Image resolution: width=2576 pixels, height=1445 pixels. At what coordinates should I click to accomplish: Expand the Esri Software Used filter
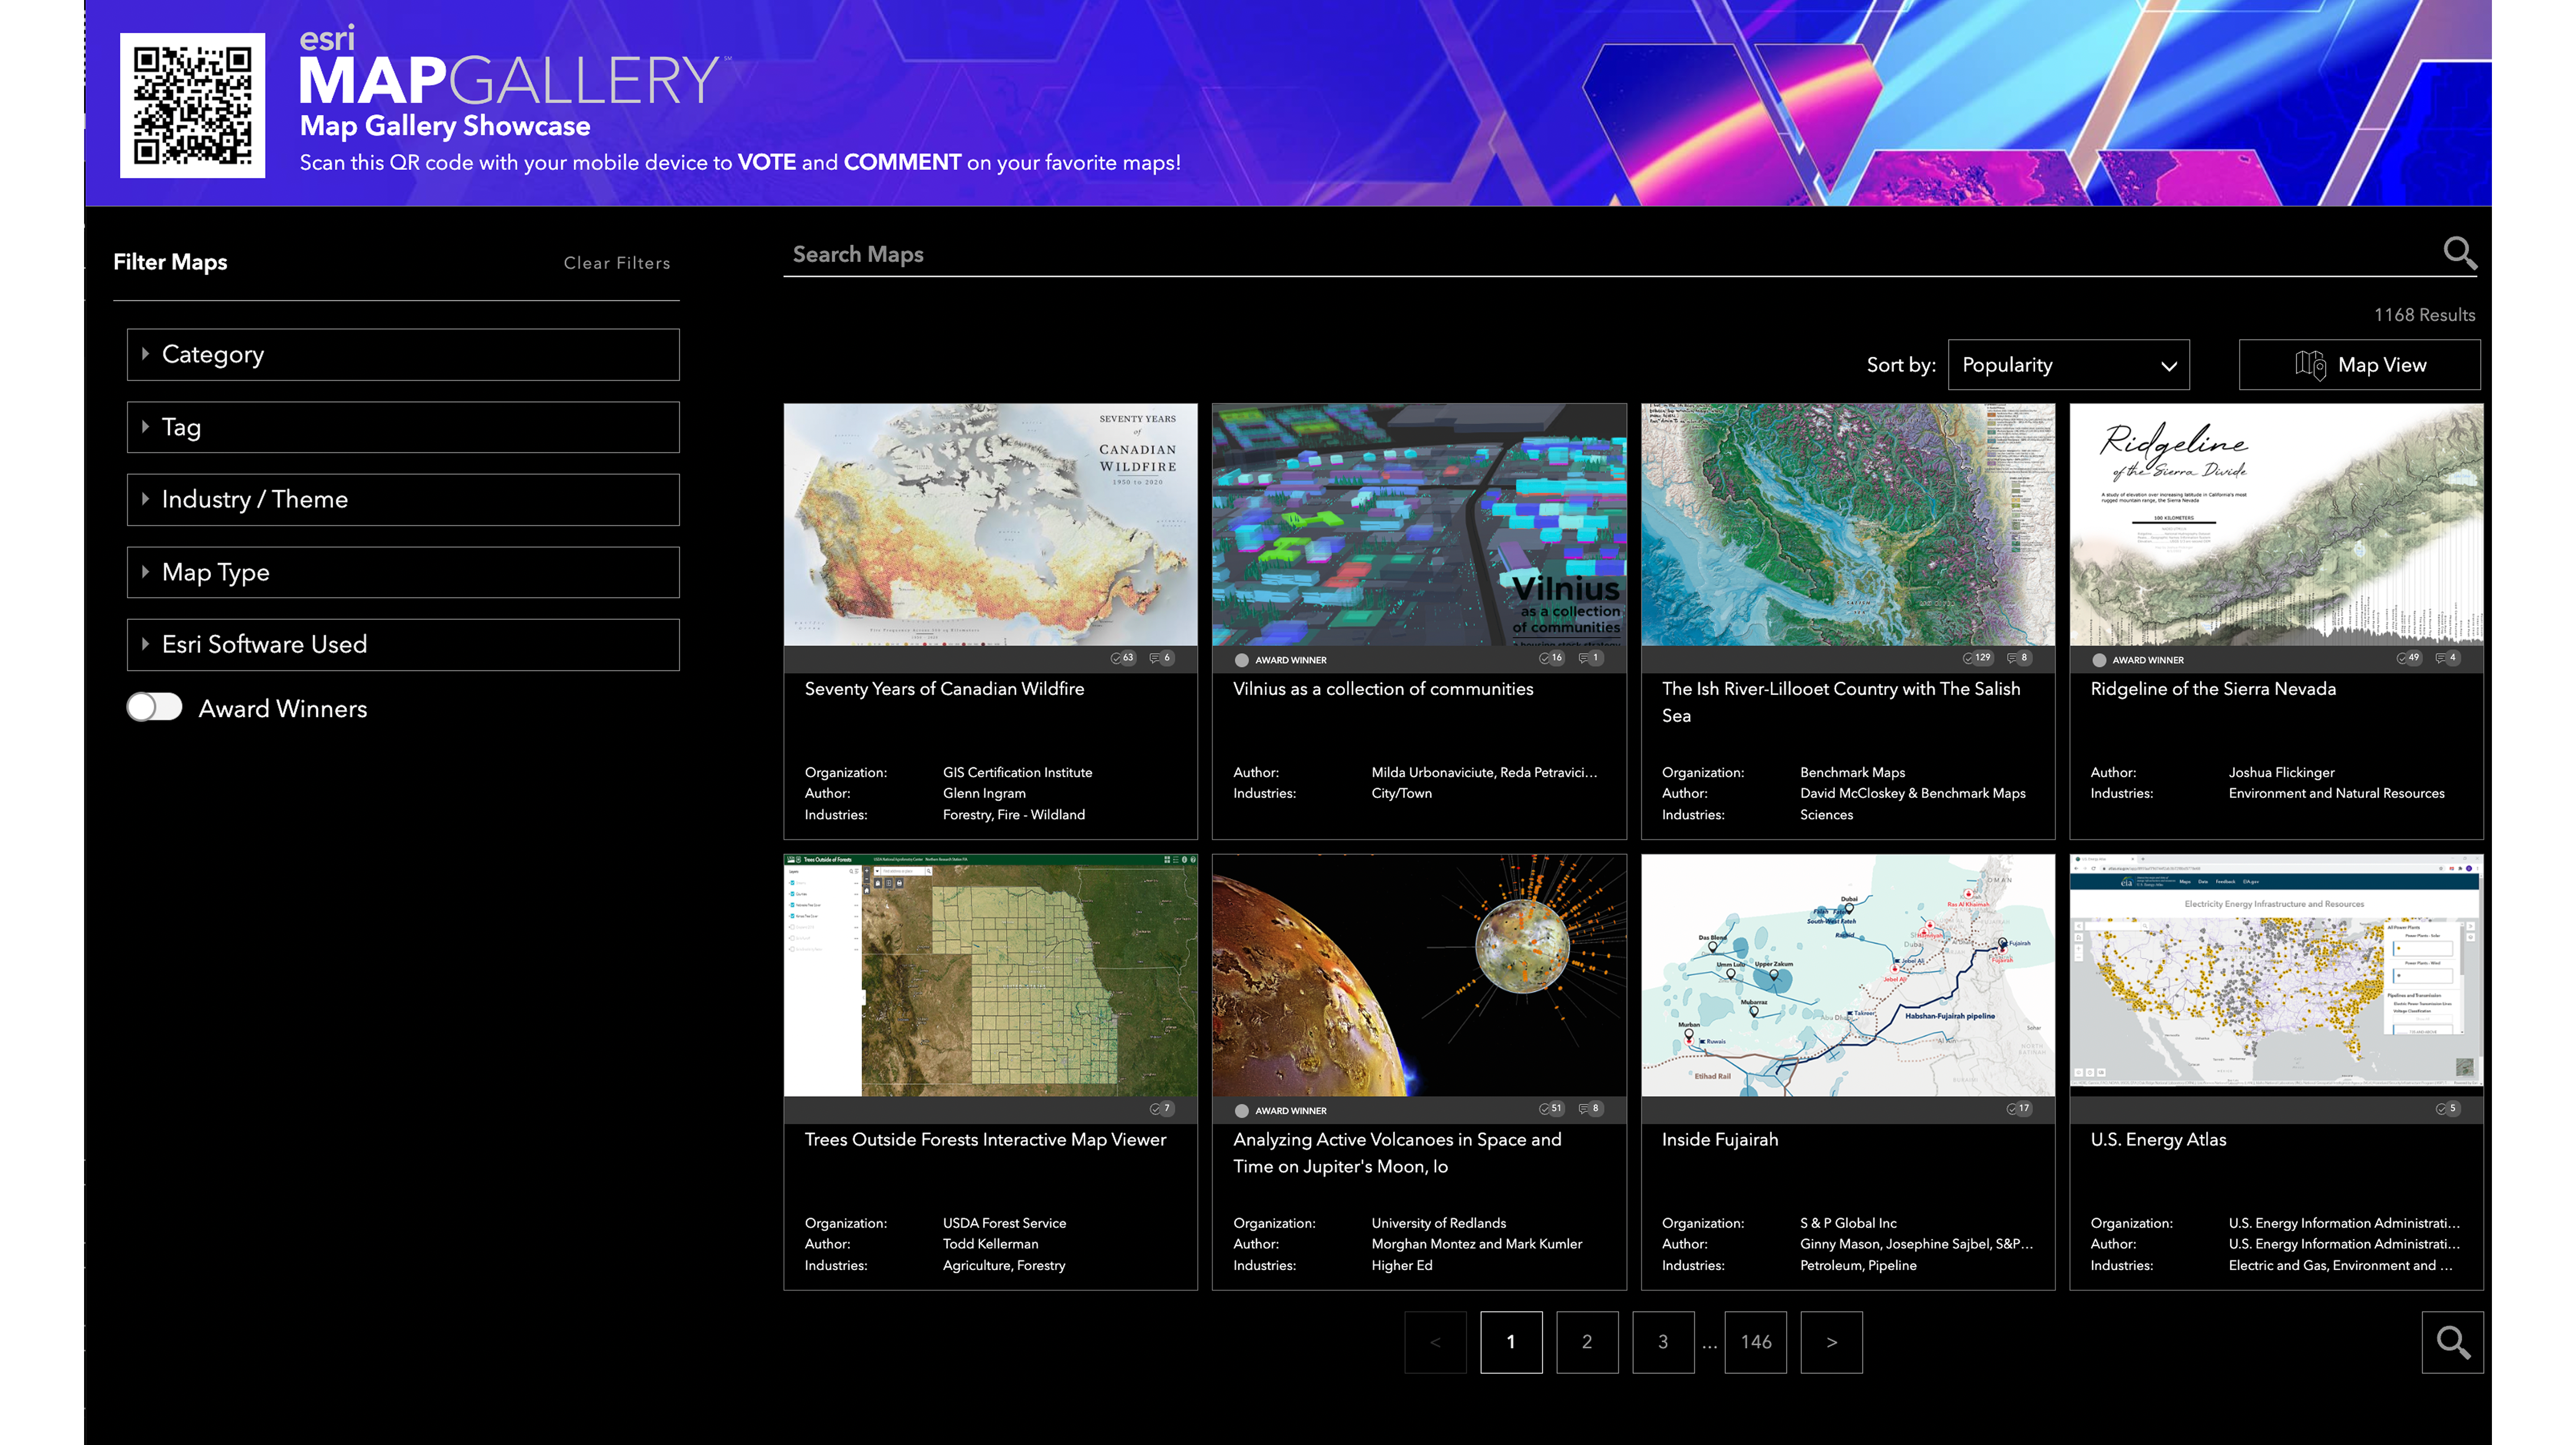(403, 644)
